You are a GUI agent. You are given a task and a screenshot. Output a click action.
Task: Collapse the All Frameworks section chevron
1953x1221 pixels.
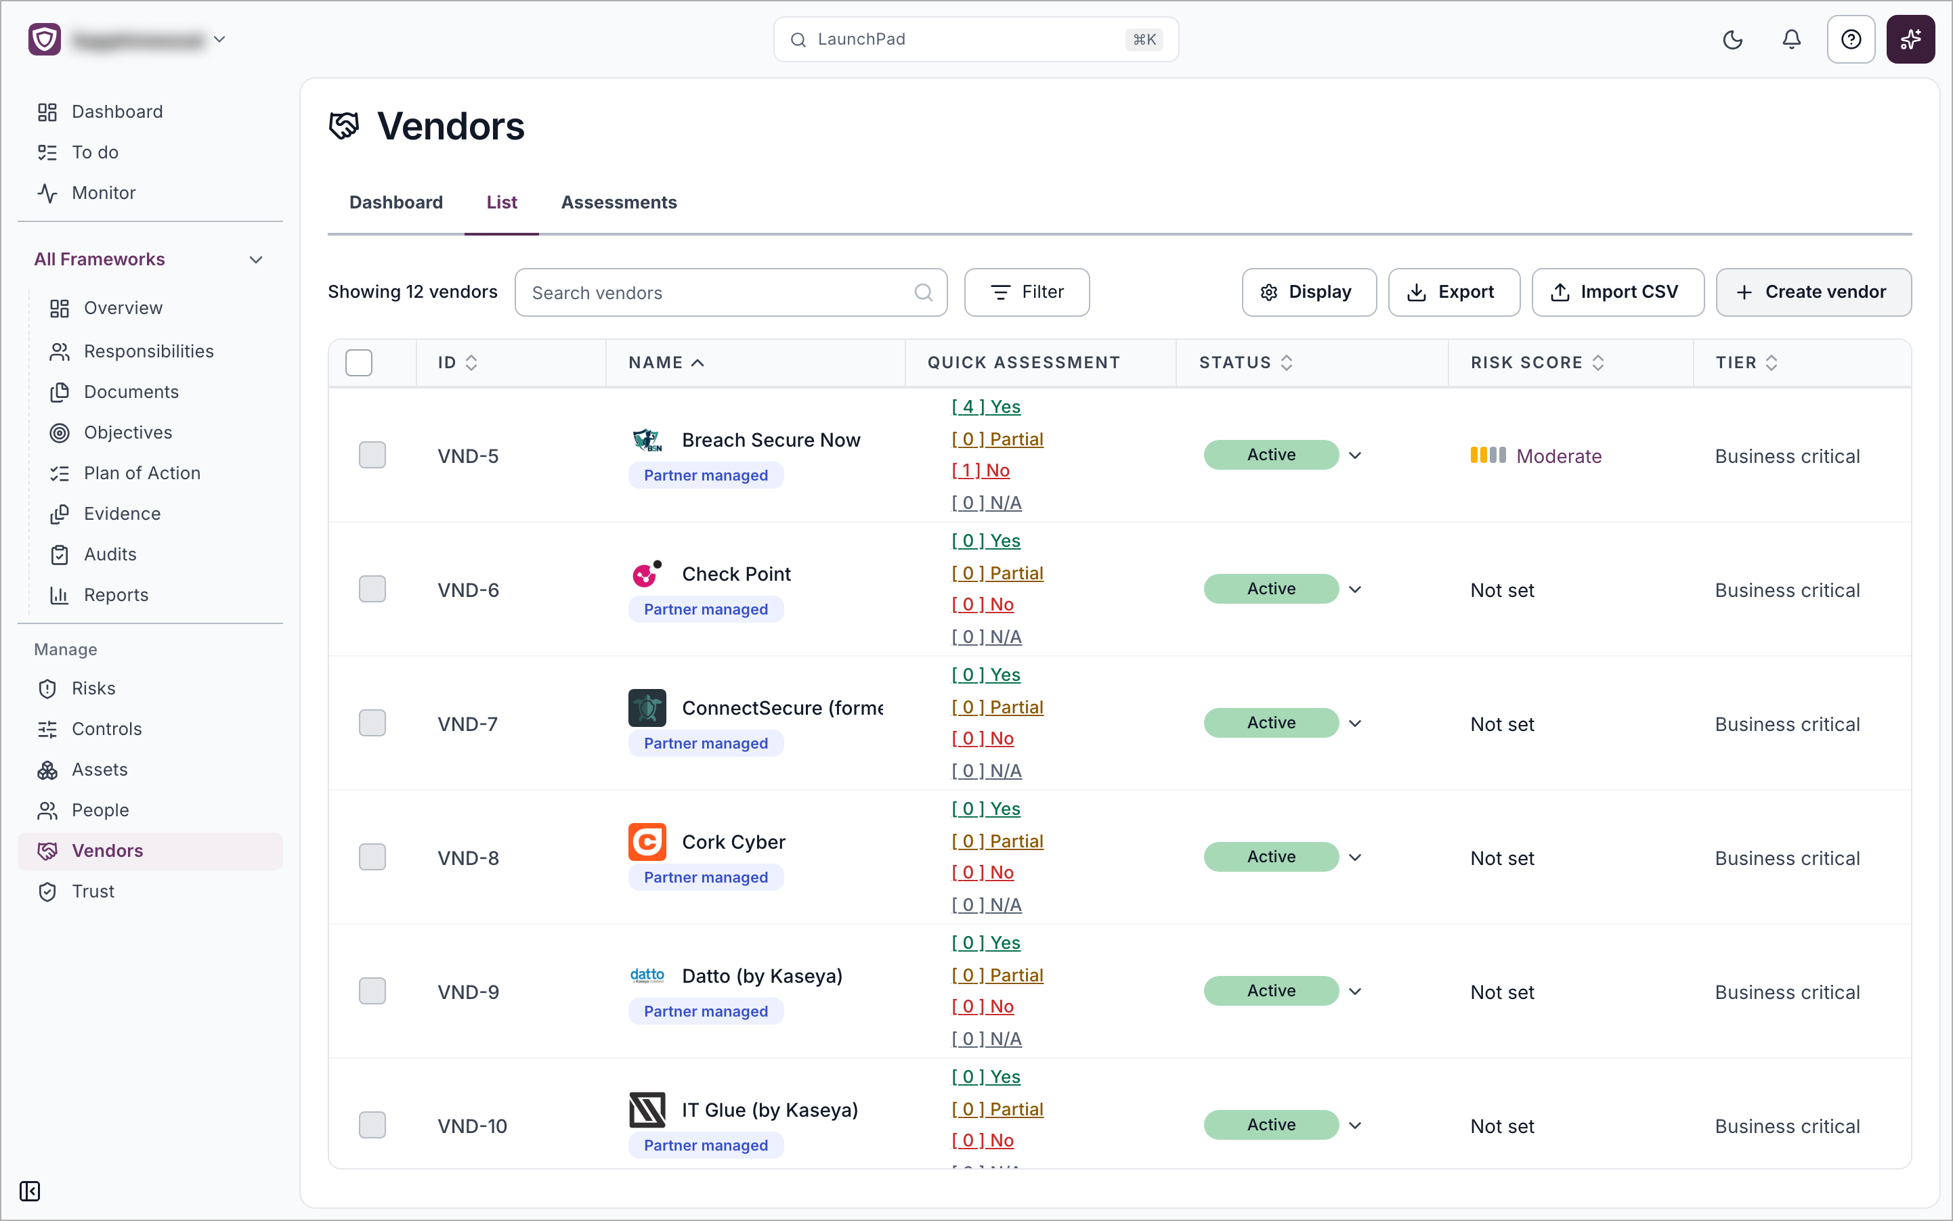pos(256,259)
